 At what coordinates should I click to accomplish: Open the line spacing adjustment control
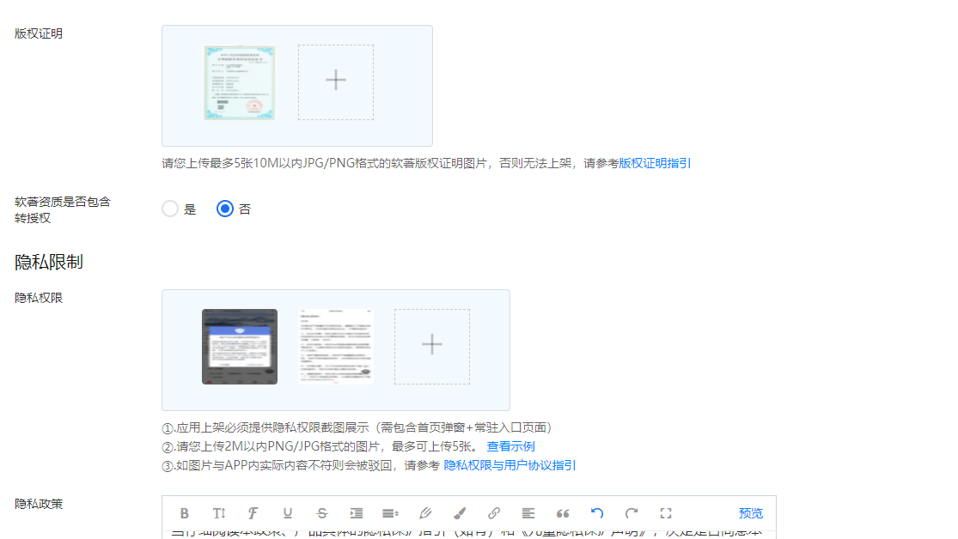pyautogui.click(x=391, y=513)
